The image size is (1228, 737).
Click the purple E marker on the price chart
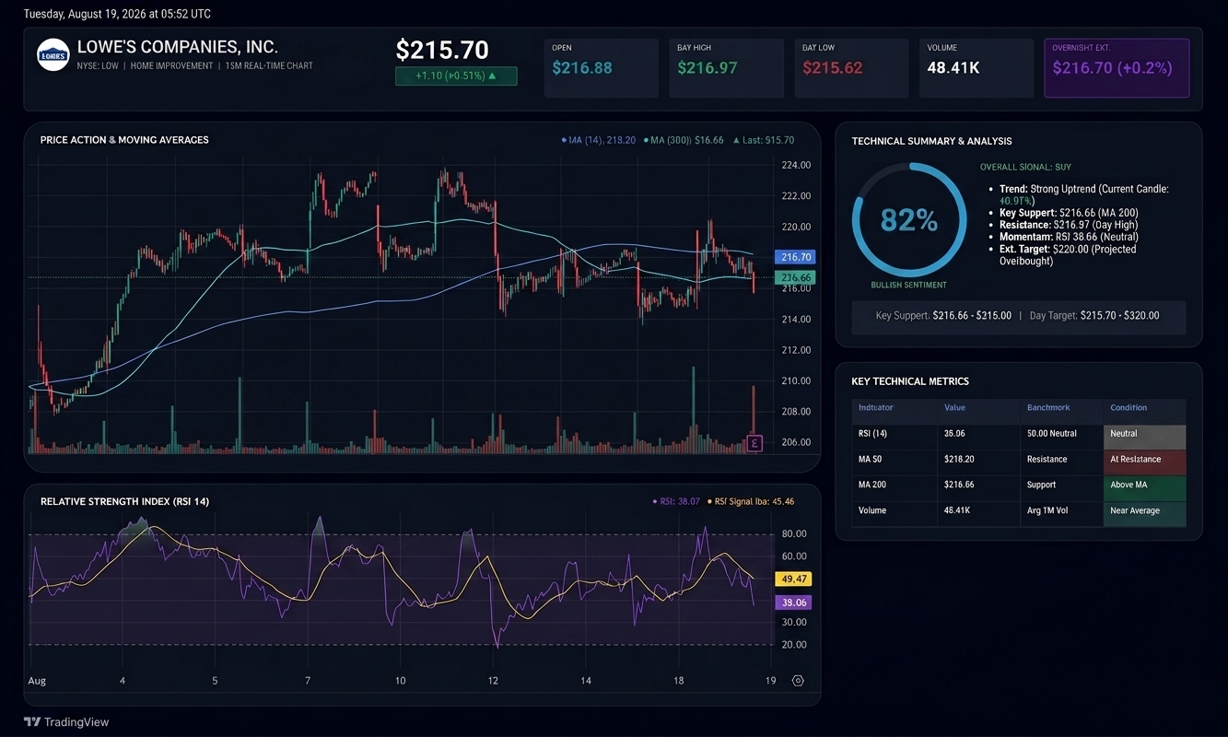pos(754,443)
